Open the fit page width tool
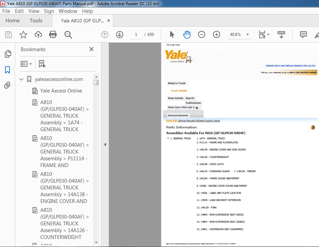Screen dimensions: 319x247 [x=262, y=35]
